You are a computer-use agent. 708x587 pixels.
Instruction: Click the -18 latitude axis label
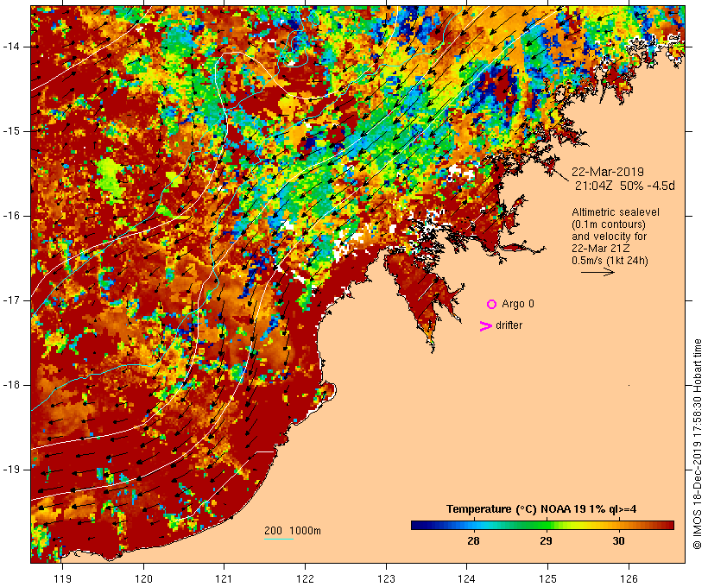11,385
